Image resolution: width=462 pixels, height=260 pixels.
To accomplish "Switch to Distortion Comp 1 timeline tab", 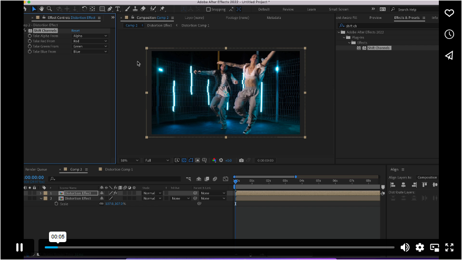I will pyautogui.click(x=119, y=169).
